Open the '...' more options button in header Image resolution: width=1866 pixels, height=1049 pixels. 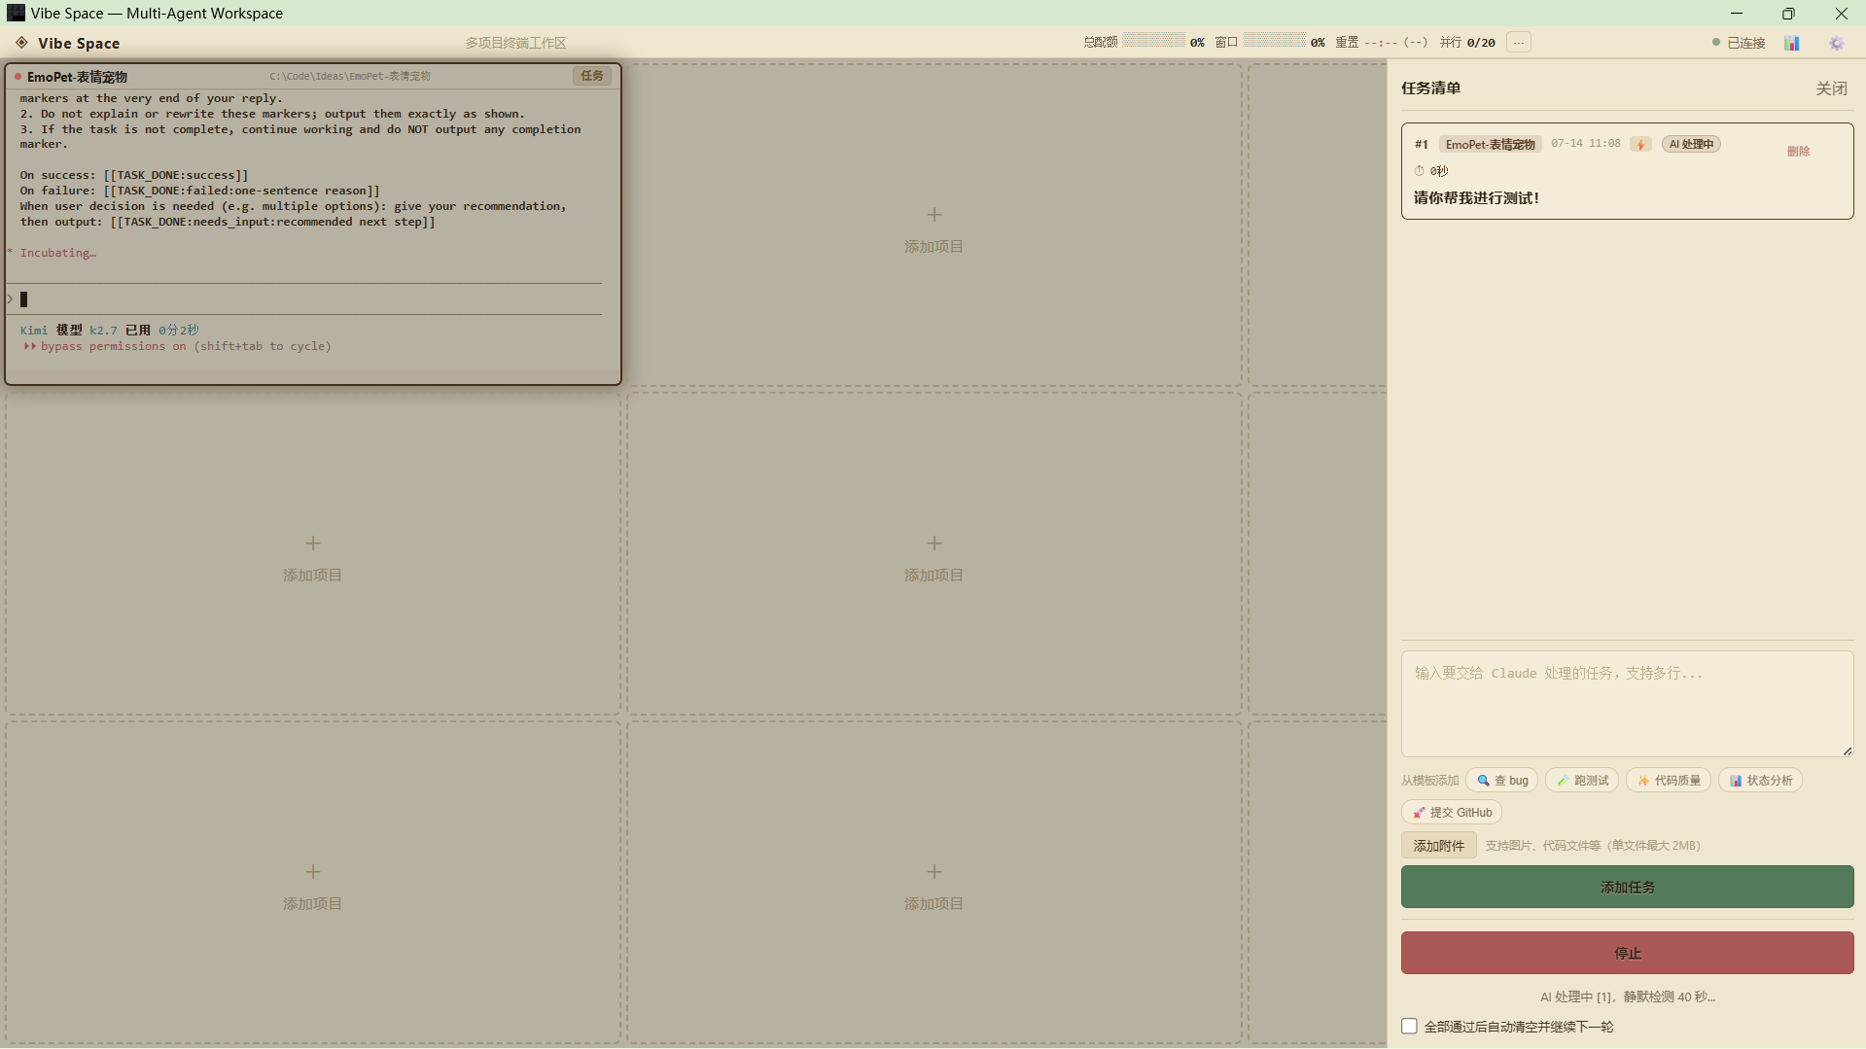coord(1518,42)
